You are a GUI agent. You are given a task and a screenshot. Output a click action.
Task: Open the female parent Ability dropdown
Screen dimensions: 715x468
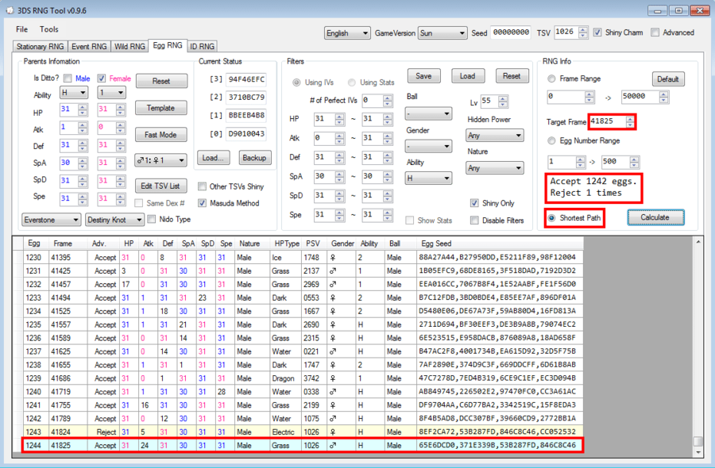pyautogui.click(x=112, y=93)
